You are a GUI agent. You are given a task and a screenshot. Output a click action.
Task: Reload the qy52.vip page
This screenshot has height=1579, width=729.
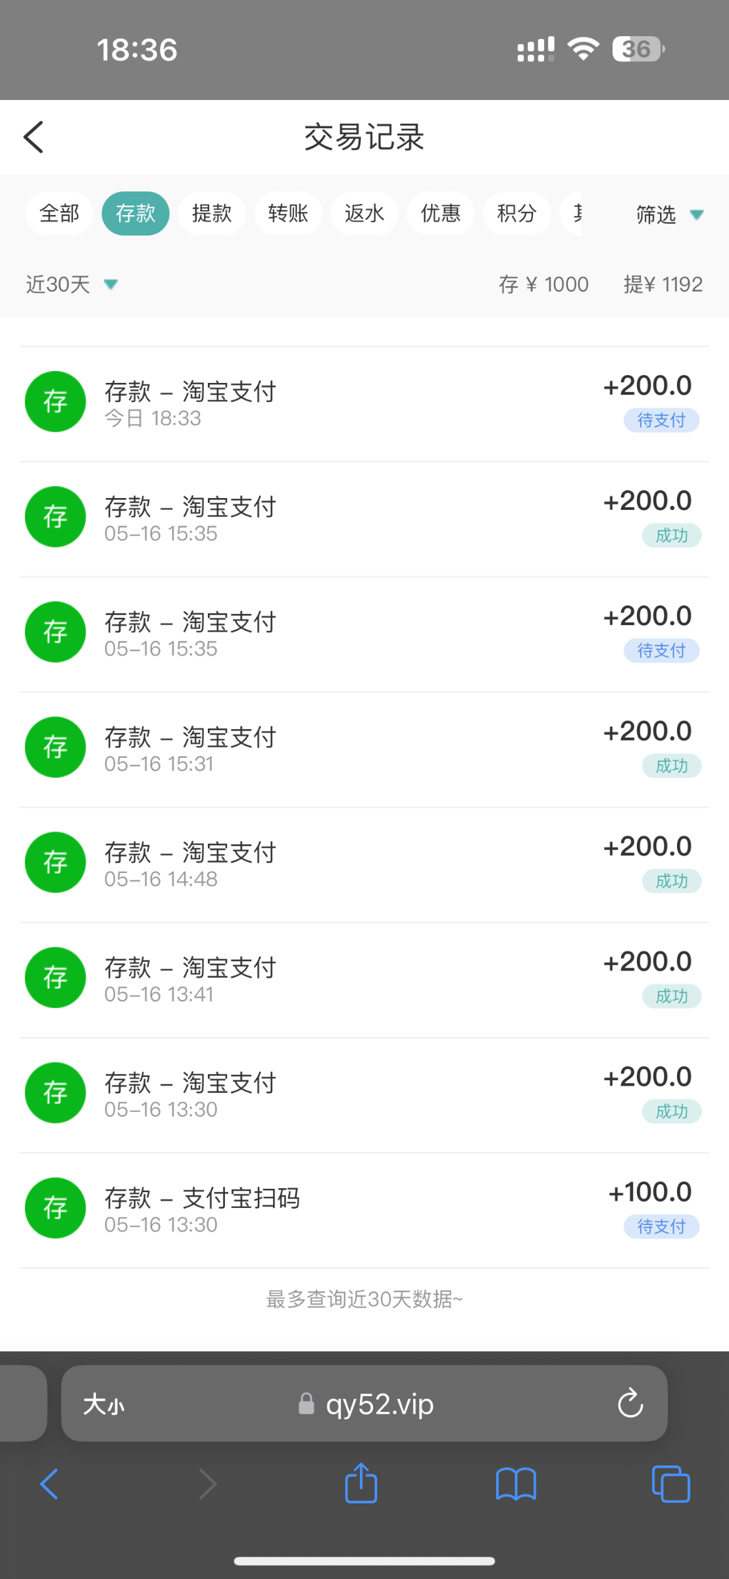630,1403
